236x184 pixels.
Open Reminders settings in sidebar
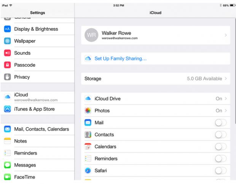click(x=37, y=153)
